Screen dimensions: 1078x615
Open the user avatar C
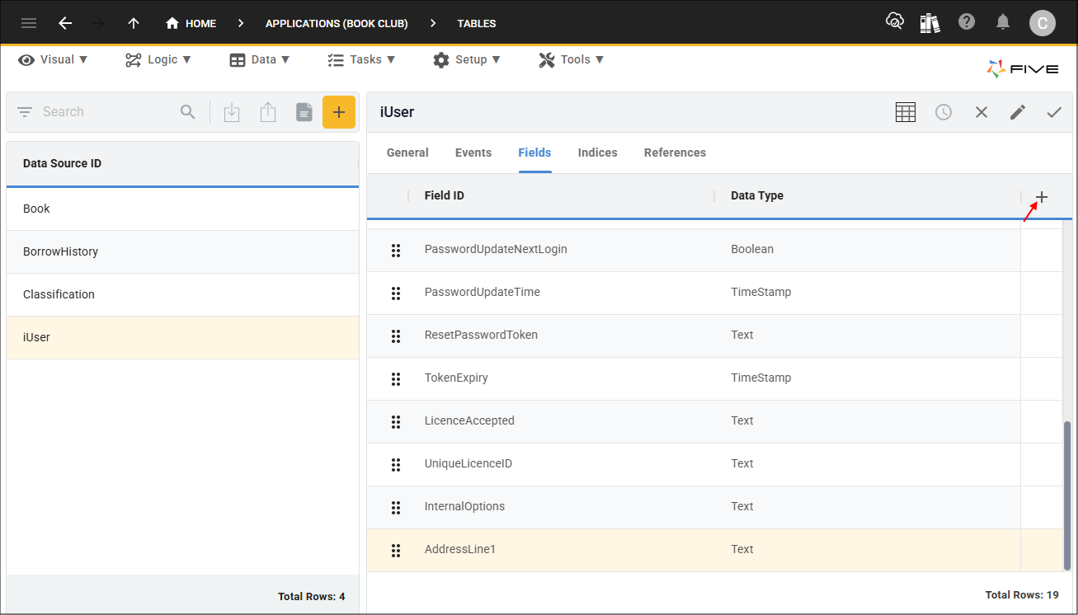click(x=1043, y=23)
